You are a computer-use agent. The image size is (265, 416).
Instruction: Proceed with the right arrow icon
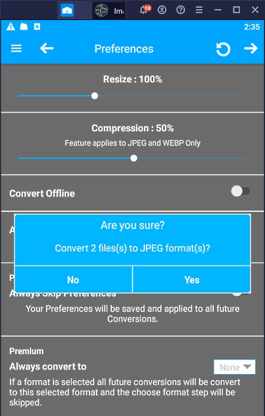(251, 49)
